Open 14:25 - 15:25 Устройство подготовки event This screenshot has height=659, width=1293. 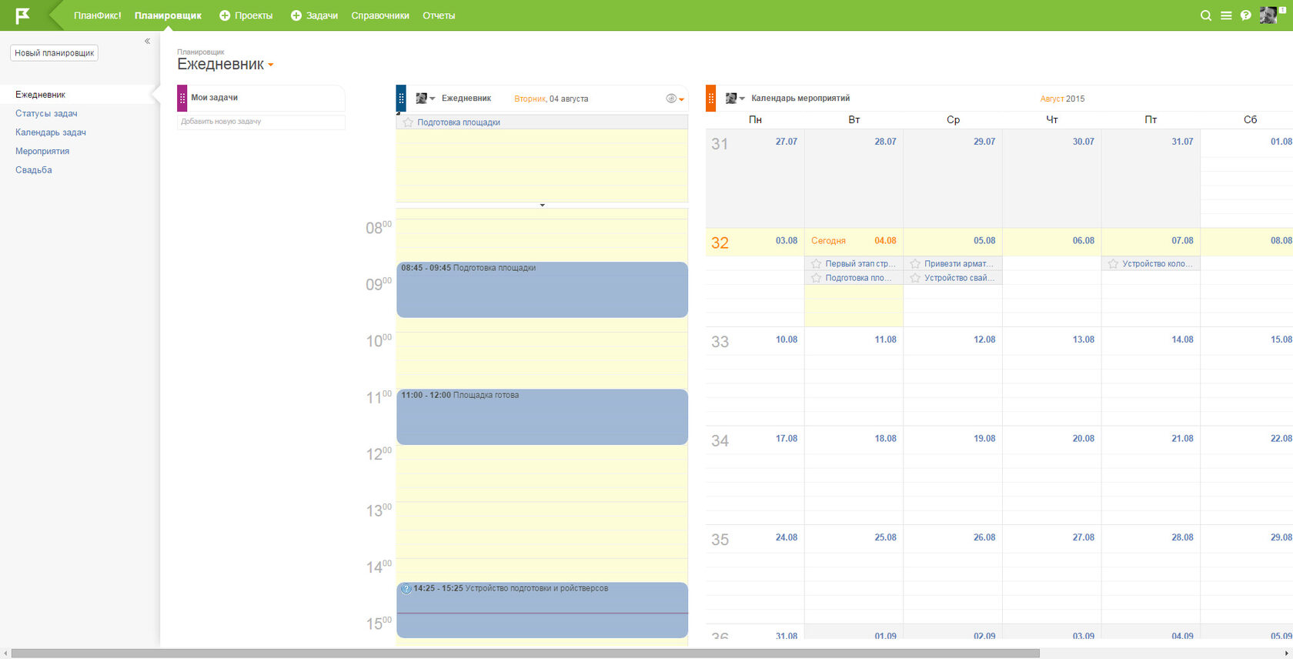click(x=542, y=610)
